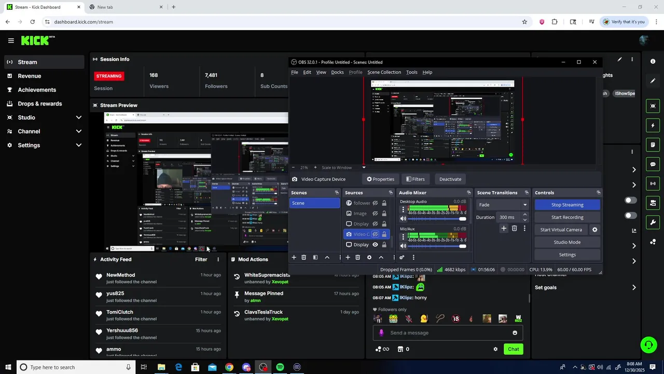Click the green support headset button
The image size is (664, 374).
(648, 344)
